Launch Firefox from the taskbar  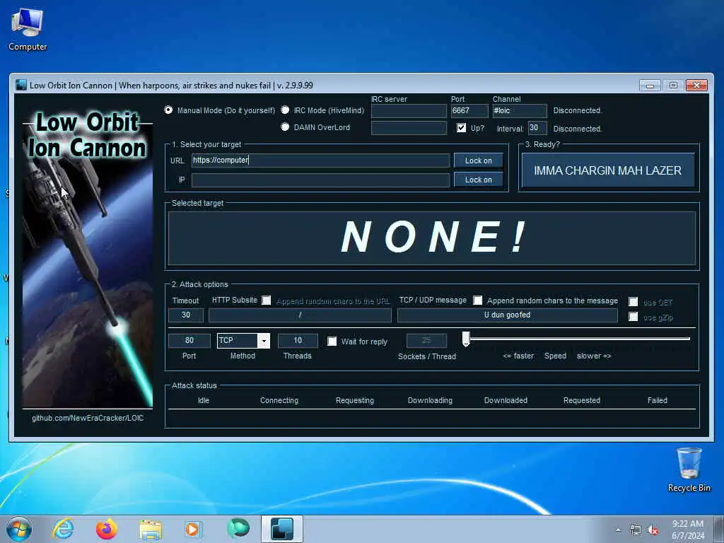pyautogui.click(x=107, y=529)
